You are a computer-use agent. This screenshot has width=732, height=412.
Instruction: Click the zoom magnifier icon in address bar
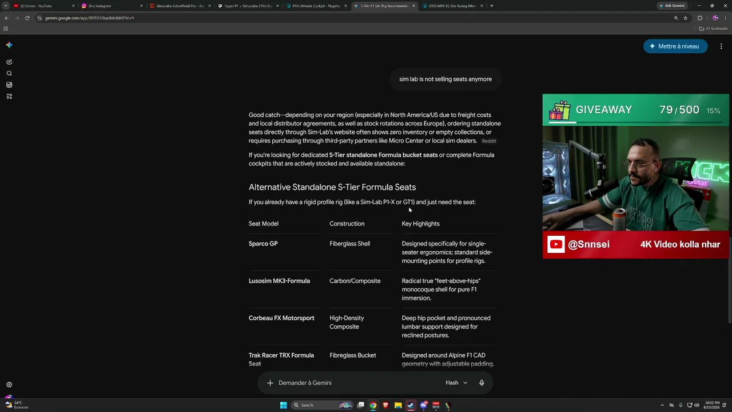pyautogui.click(x=676, y=18)
